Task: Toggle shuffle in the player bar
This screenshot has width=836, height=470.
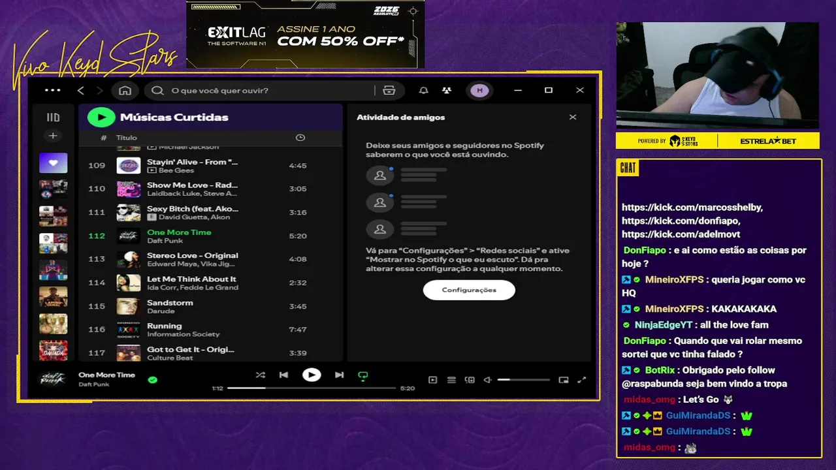Action: (x=261, y=375)
